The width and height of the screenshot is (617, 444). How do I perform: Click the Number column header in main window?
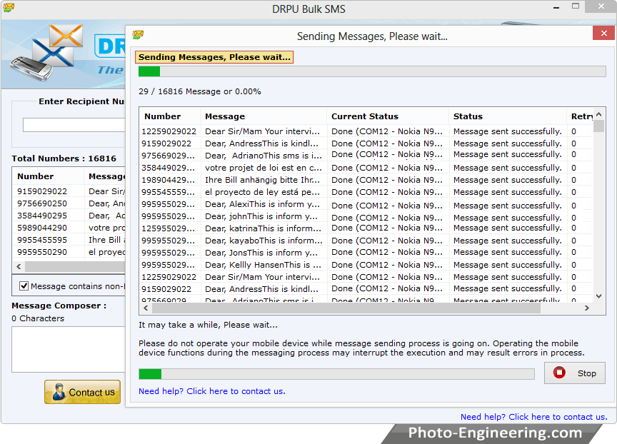pyautogui.click(x=48, y=176)
